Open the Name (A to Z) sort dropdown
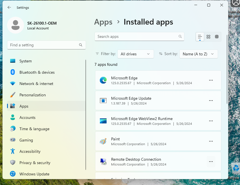Image resolution: width=240 pixels, height=185 pixels. point(199,54)
